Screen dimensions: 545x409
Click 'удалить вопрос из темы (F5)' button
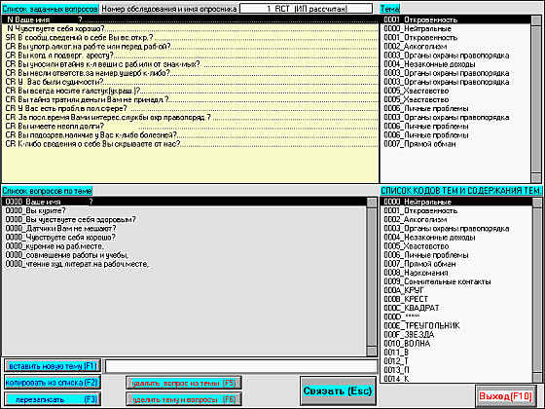tap(184, 383)
